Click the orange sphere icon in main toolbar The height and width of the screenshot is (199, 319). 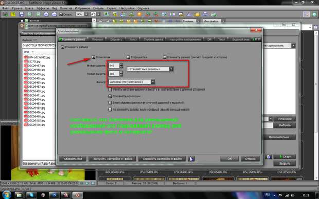coord(139,14)
